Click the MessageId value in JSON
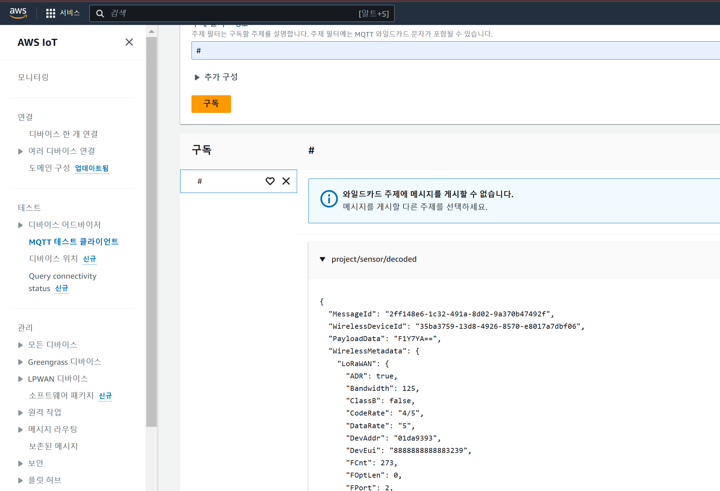 pyautogui.click(x=467, y=314)
